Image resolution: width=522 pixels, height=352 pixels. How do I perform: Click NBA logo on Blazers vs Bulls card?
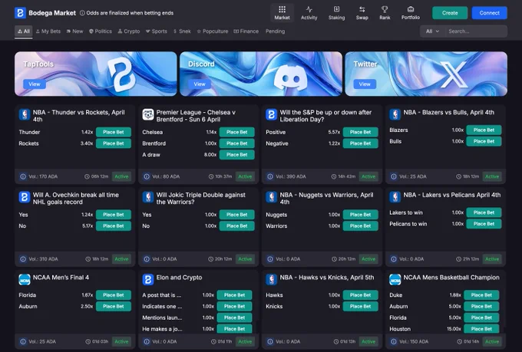click(395, 114)
